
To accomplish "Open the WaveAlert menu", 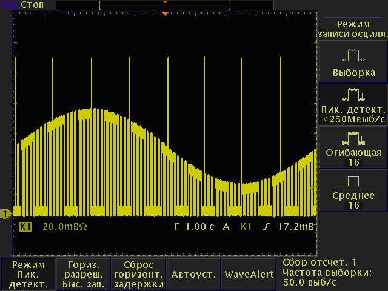I will tap(249, 274).
